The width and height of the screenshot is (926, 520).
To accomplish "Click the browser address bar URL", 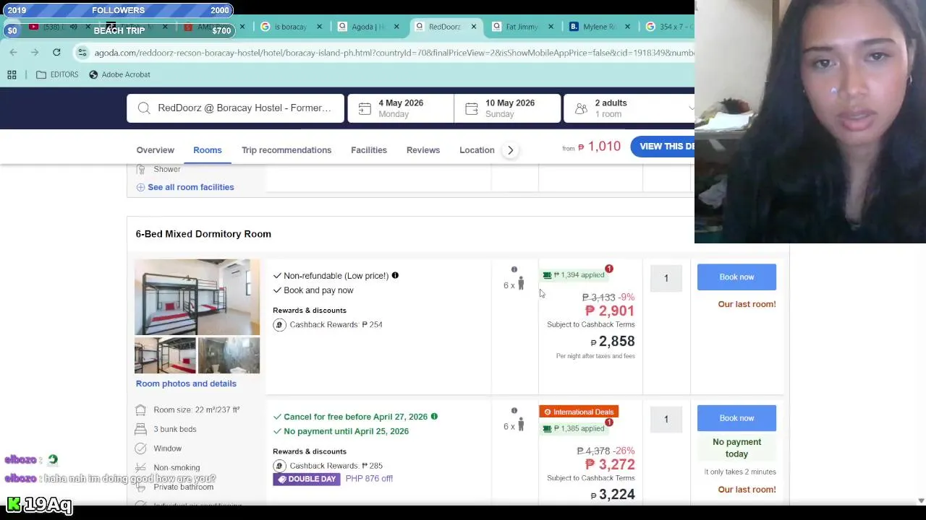I will click(394, 53).
